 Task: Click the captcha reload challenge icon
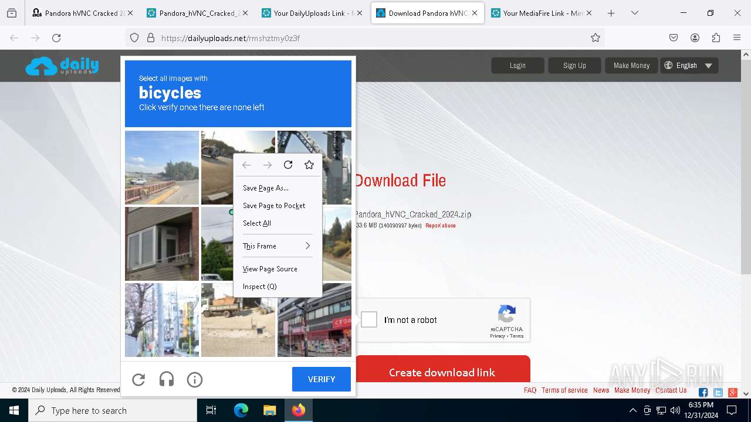[138, 380]
